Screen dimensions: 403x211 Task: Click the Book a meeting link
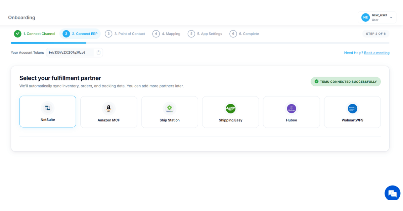(377, 53)
